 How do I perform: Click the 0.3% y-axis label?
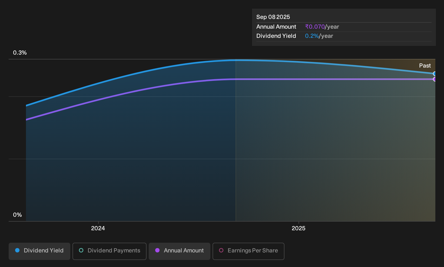(20, 53)
